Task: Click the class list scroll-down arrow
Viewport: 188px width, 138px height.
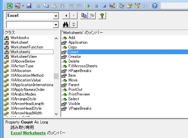Action: [x=56, y=114]
